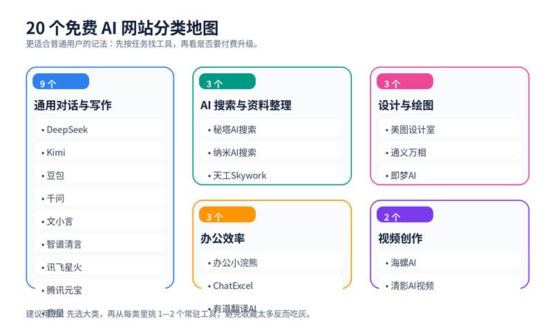The height and width of the screenshot is (333, 555).
Task: Click the 清影AI视频 entry
Action: [x=449, y=285]
